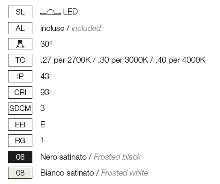Click the 'Frosted black' text
Viewport: 220px width, 184px height.
point(117,157)
